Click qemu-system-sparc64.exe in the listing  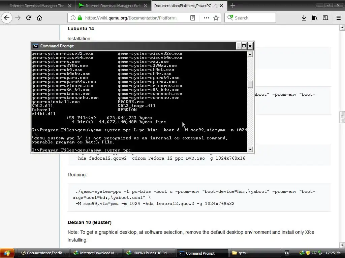[149, 78]
